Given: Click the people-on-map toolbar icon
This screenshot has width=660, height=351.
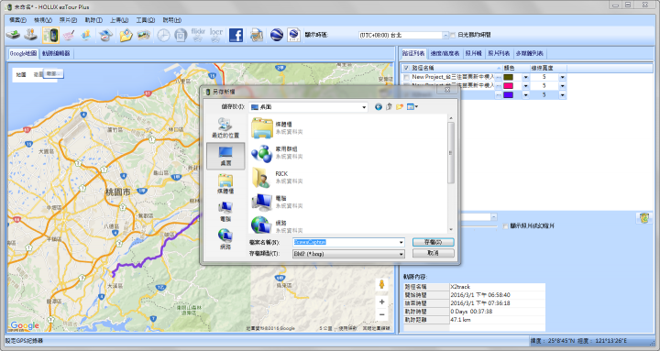Looking at the screenshot, I should tap(86, 36).
